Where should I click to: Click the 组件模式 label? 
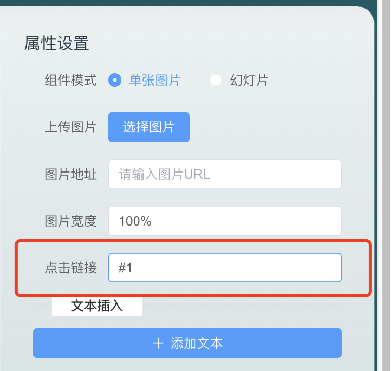point(71,81)
